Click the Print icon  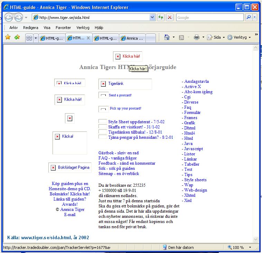click(196, 37)
